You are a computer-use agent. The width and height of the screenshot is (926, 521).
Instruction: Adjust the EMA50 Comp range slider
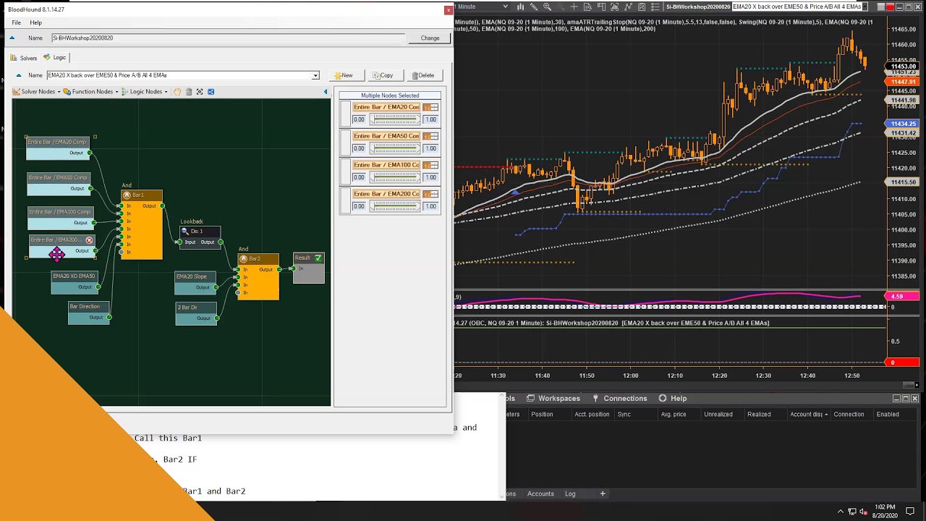(x=395, y=148)
